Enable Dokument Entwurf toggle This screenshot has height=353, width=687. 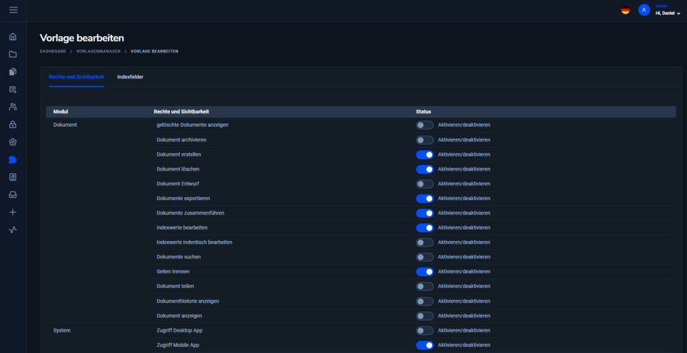(x=425, y=184)
